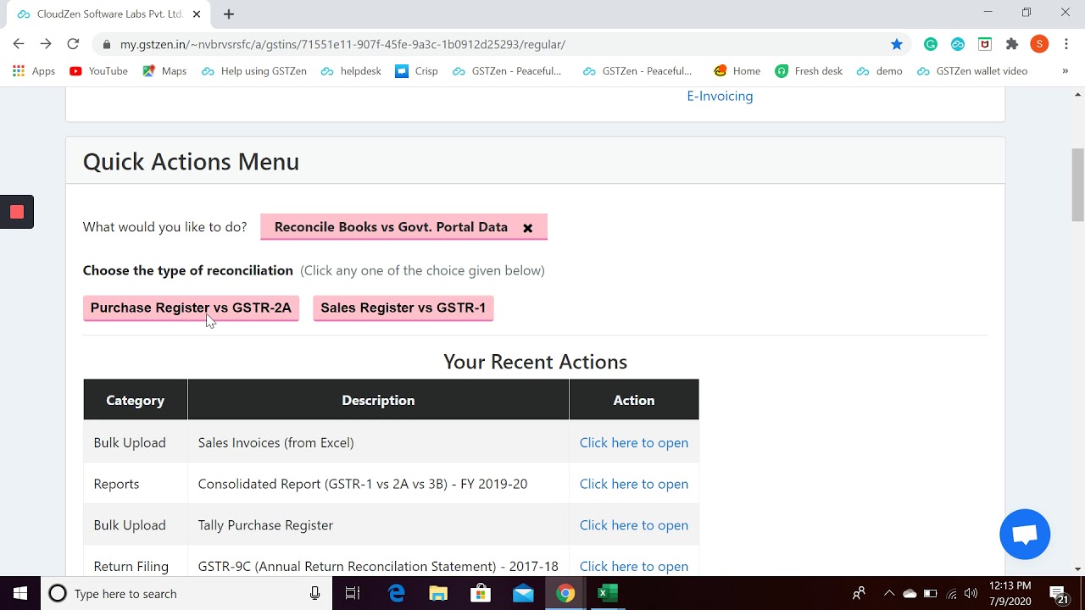1085x610 pixels.
Task: Open the GSTZen wallet video bookmark
Action: (x=973, y=71)
